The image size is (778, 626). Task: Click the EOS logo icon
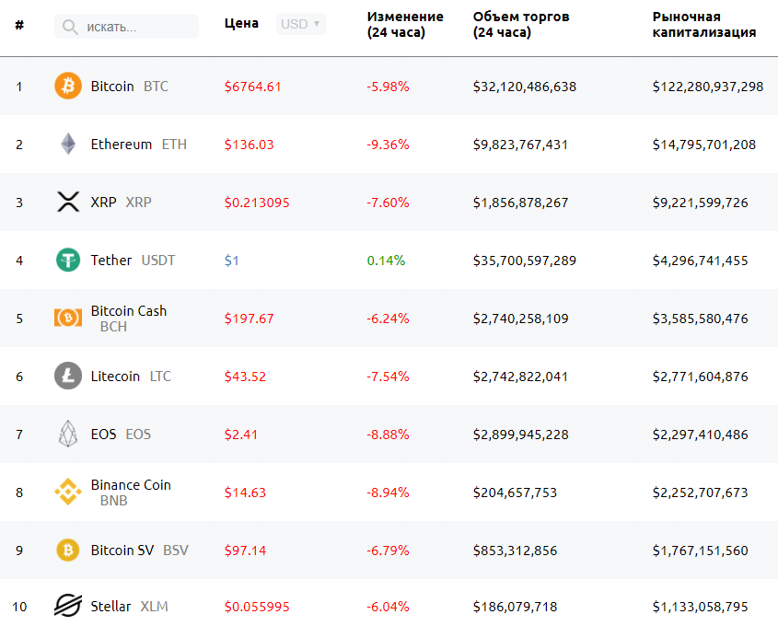[x=68, y=435]
